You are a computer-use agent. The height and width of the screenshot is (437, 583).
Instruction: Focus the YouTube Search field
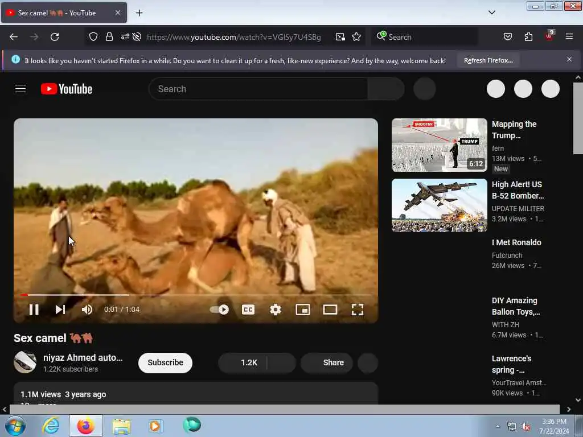click(258, 89)
